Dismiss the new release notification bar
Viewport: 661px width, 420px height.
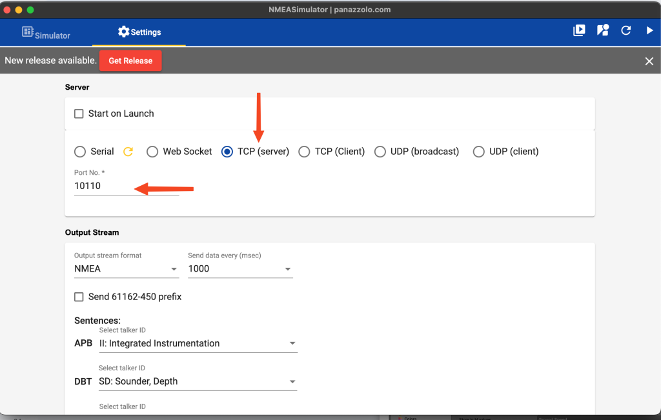[x=649, y=61]
